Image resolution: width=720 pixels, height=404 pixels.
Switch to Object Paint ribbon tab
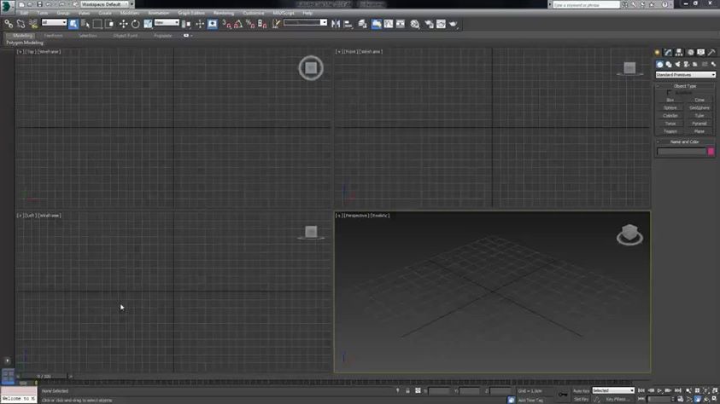(125, 35)
